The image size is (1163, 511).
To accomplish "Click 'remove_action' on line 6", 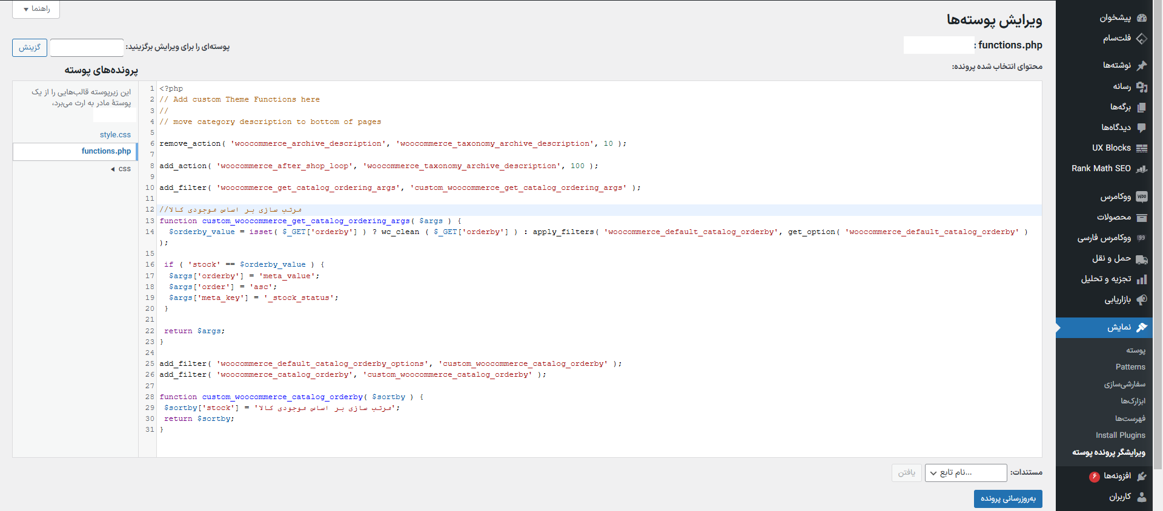I will (190, 144).
